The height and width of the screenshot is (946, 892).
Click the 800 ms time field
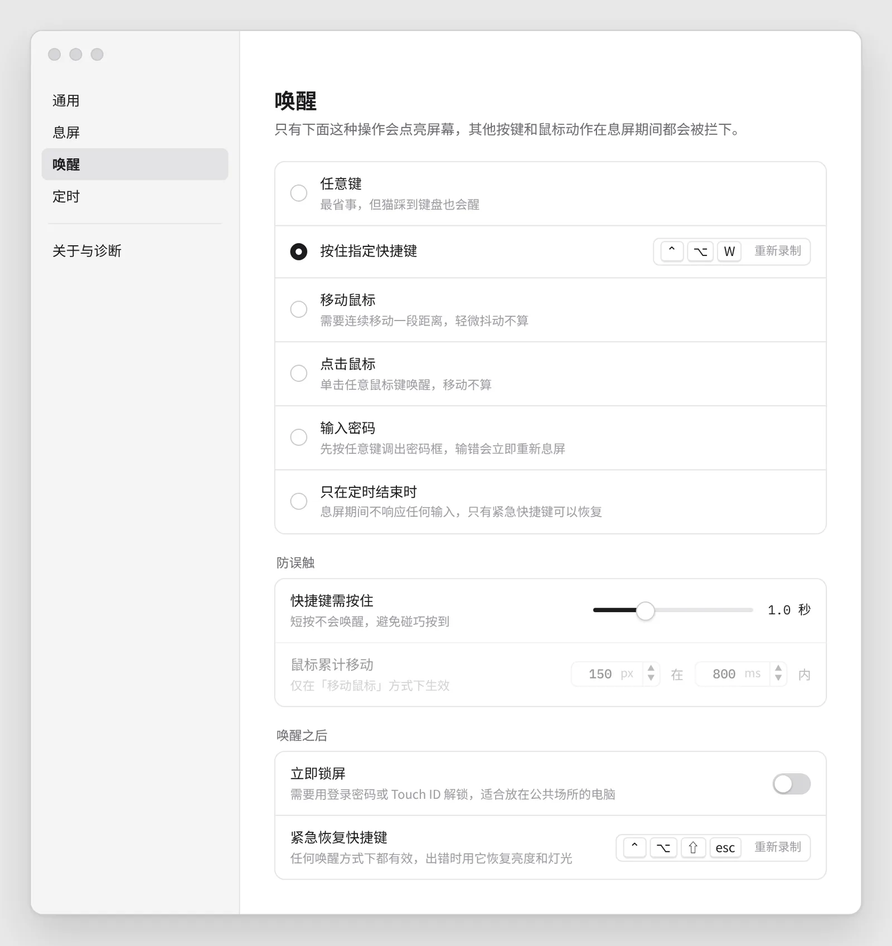[732, 675]
